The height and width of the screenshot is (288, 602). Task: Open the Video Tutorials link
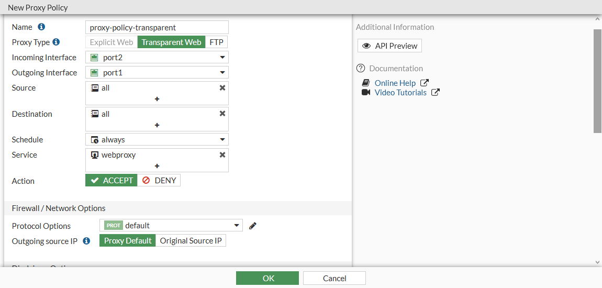[400, 93]
